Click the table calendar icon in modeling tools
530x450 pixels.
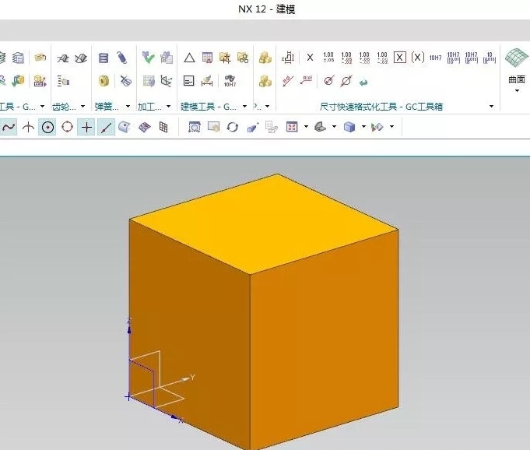point(207,58)
